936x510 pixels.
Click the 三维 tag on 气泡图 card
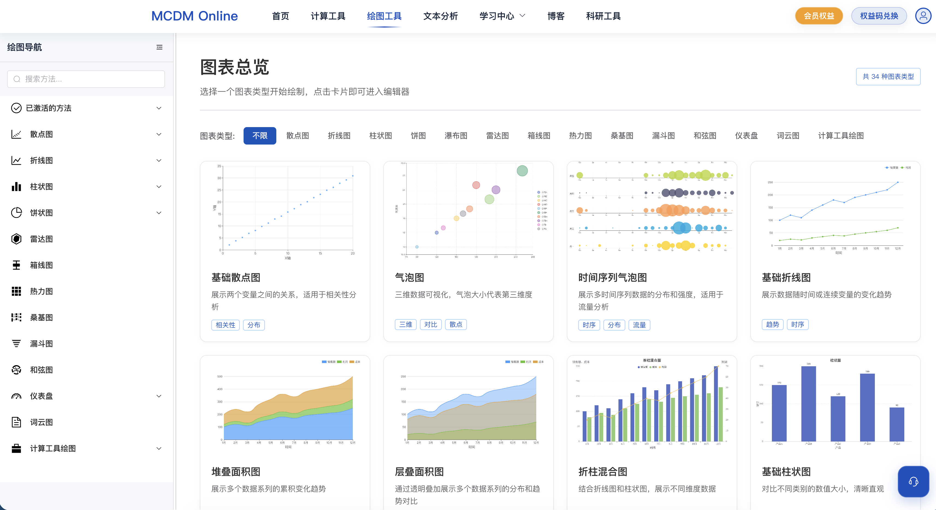coord(405,325)
